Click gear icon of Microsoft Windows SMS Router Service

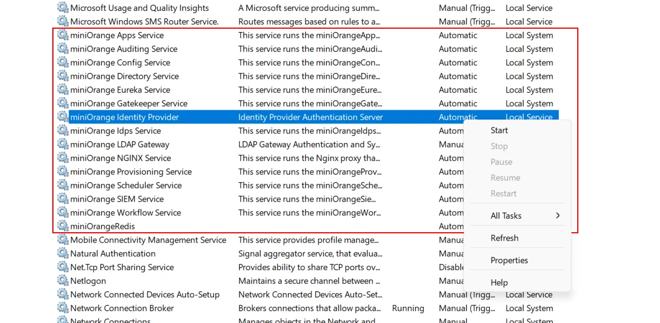[x=63, y=21]
